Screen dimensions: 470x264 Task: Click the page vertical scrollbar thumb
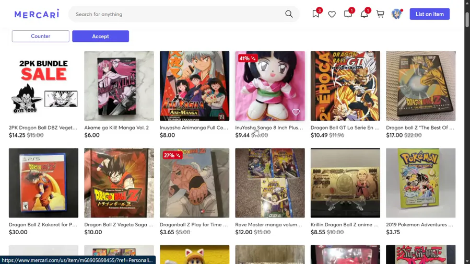[x=467, y=19]
